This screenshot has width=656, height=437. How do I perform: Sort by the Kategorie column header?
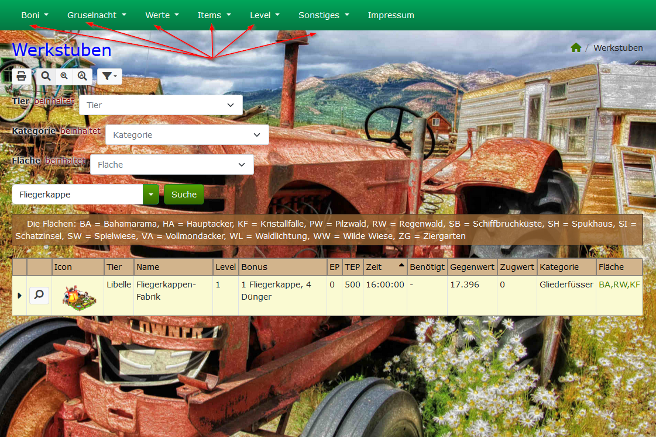[566, 267]
